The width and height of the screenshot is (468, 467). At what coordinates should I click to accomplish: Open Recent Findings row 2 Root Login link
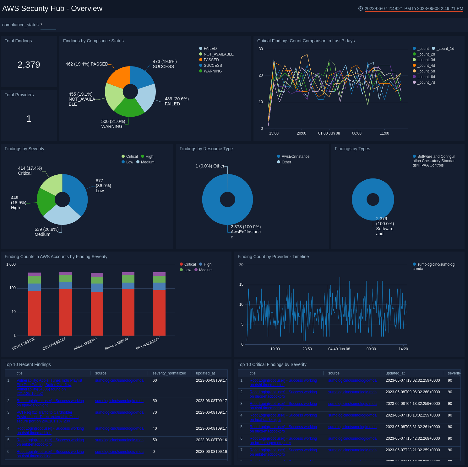pos(50,403)
